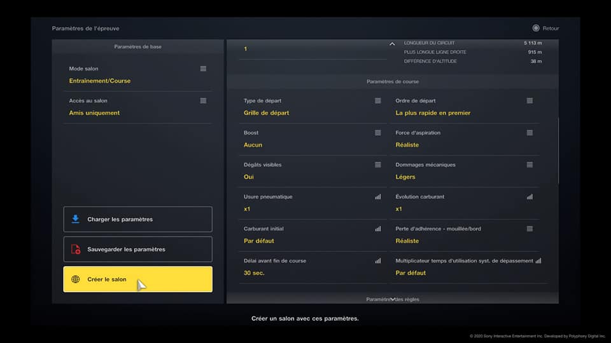This screenshot has height=343, width=611.
Task: Click the Différence d'altitude 38 m value
Action: 536,61
